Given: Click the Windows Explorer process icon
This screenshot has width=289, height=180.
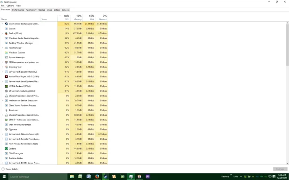Looking at the screenshot, I should pyautogui.click(x=6, y=52).
